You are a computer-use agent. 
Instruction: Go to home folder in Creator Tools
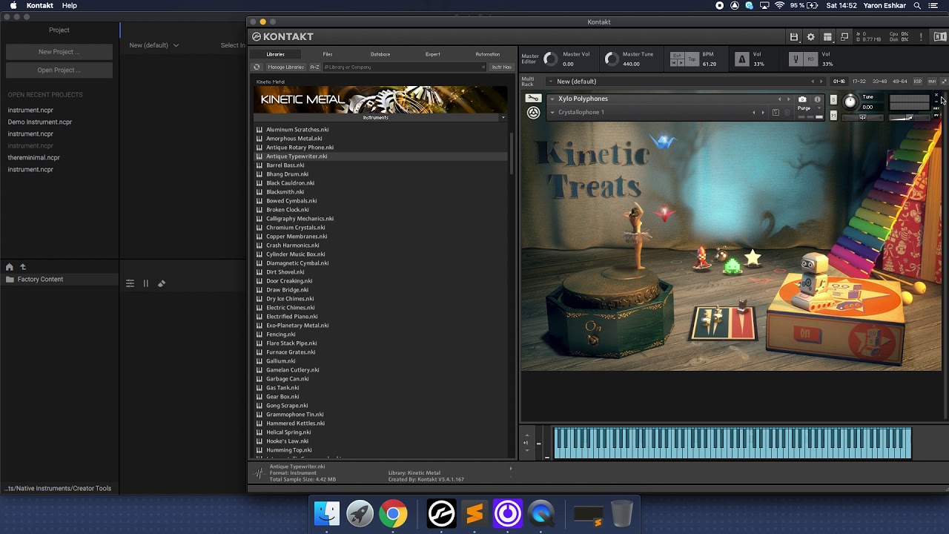click(9, 267)
